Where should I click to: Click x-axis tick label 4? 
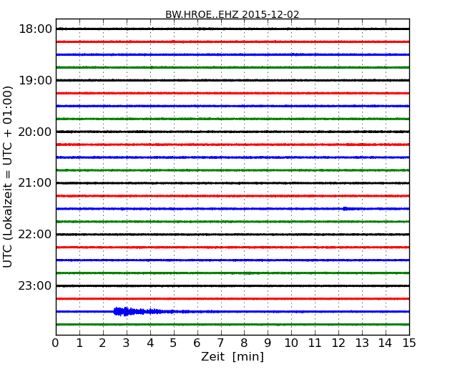coord(150,343)
